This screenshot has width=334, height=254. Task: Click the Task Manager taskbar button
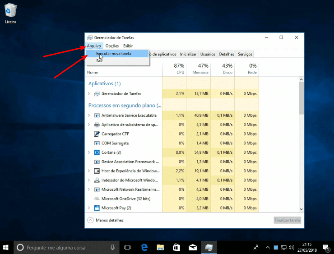coord(209,247)
